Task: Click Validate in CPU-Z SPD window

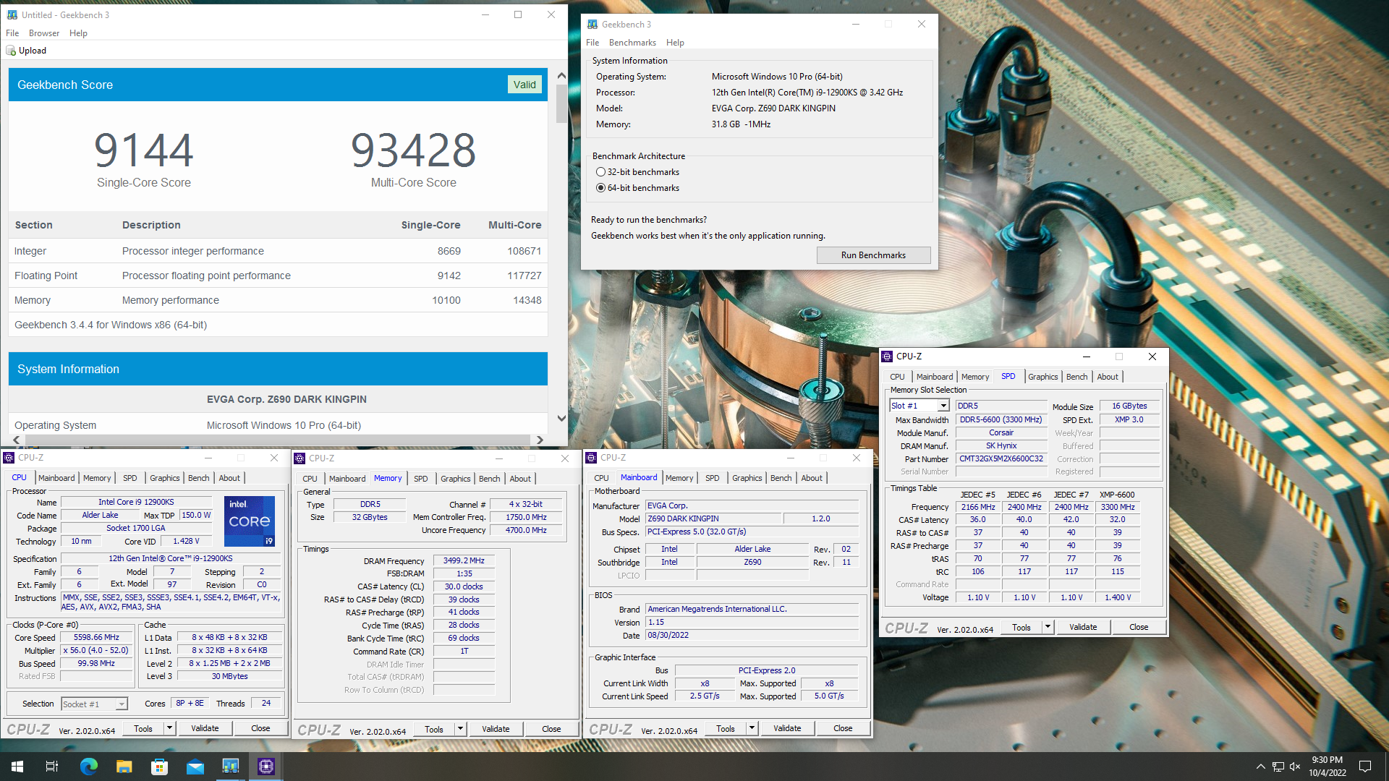Action: click(1083, 628)
